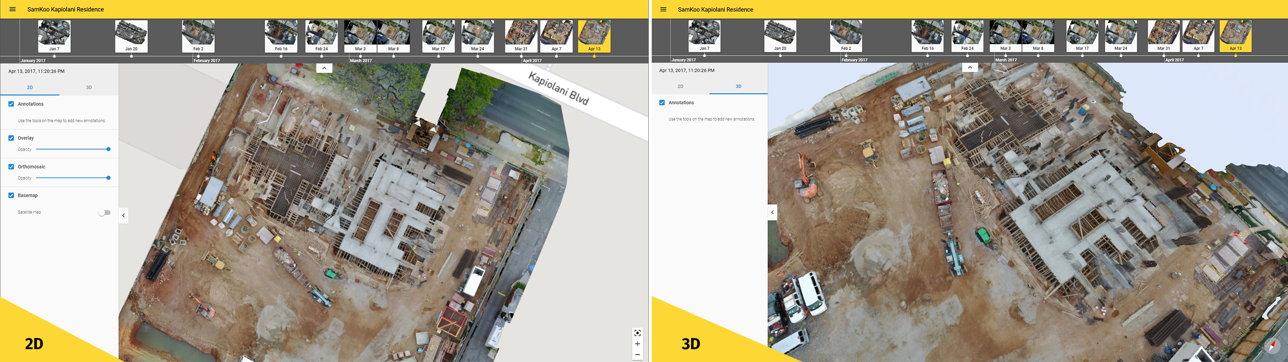Viewport: 1288px width, 362px height.
Task: Open Mar 17 thumbnail in 3D window
Action: coord(1082,36)
